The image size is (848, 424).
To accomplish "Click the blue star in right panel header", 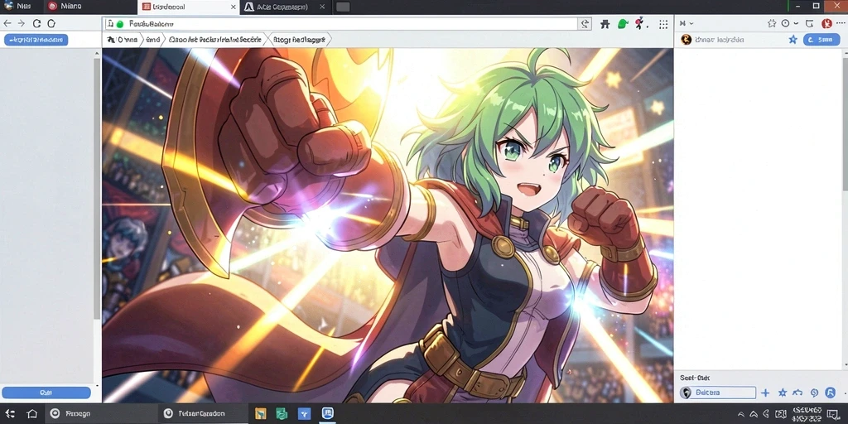I will [x=793, y=40].
